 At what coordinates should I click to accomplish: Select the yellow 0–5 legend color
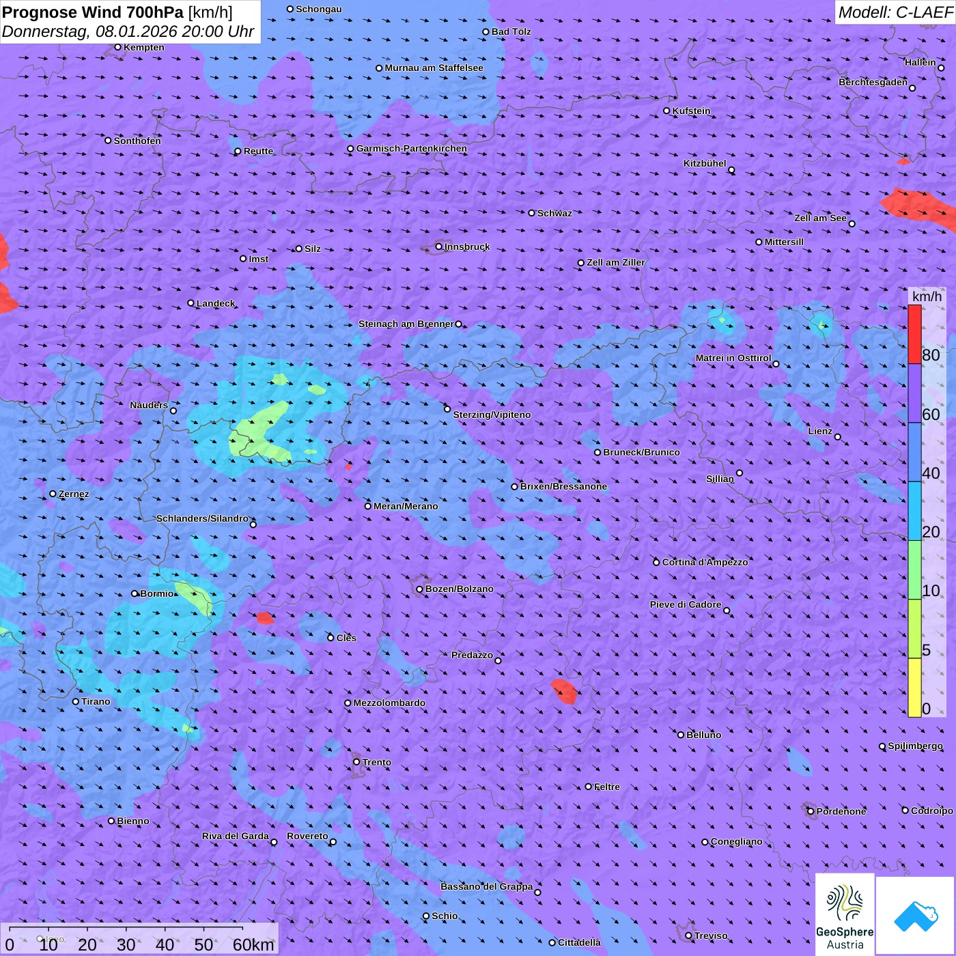(x=914, y=688)
